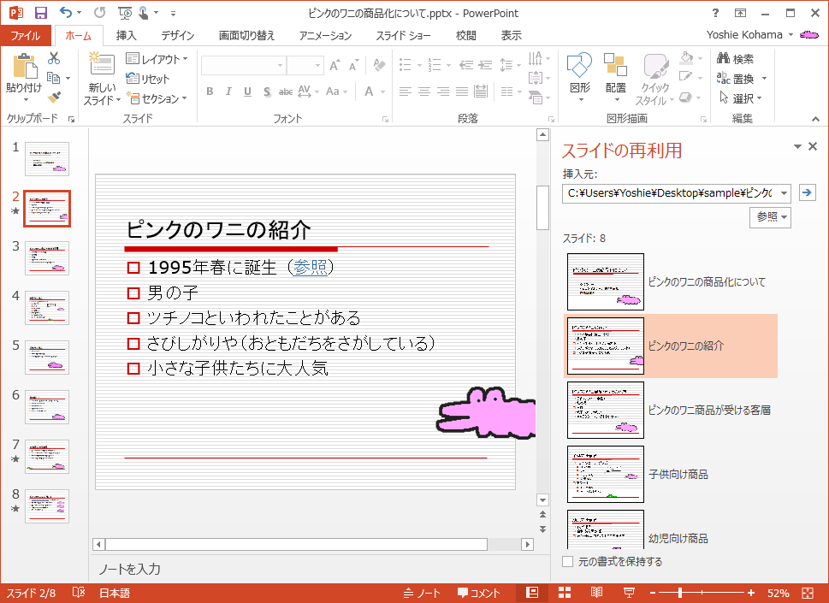Image resolution: width=829 pixels, height=603 pixels.
Task: Toggle the ノート notes pane in the status bar
Action: coord(422,593)
